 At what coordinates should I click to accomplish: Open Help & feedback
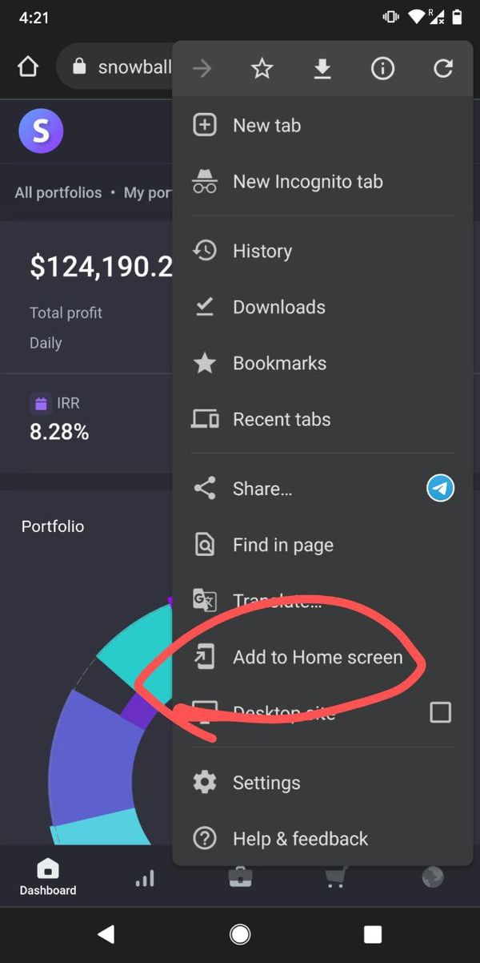[299, 839]
